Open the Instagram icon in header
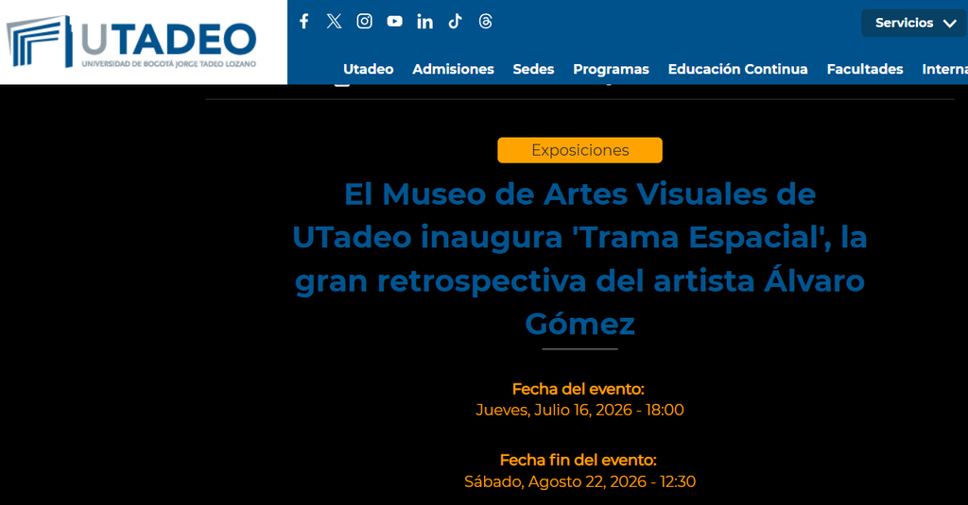The image size is (968, 505). tap(364, 22)
